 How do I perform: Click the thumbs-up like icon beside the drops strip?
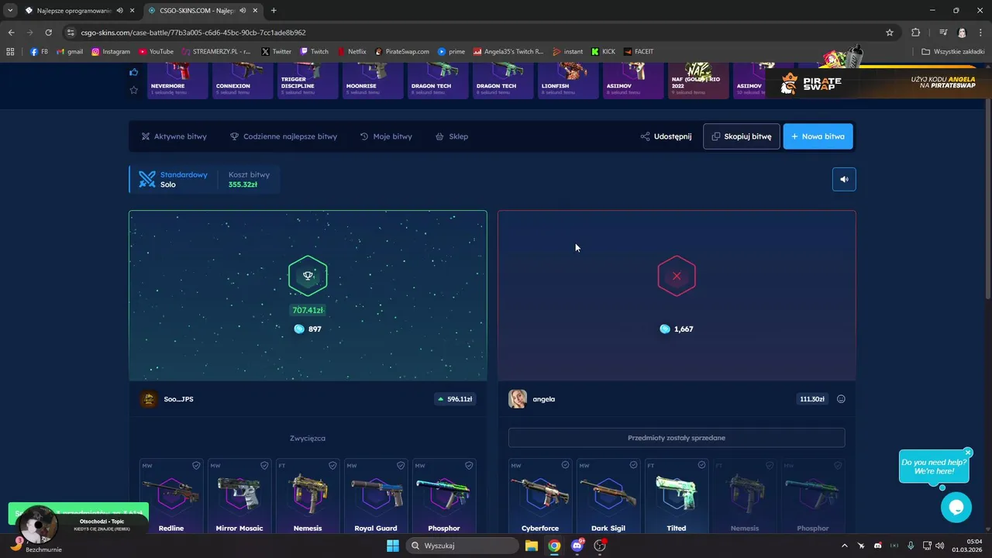click(x=133, y=72)
